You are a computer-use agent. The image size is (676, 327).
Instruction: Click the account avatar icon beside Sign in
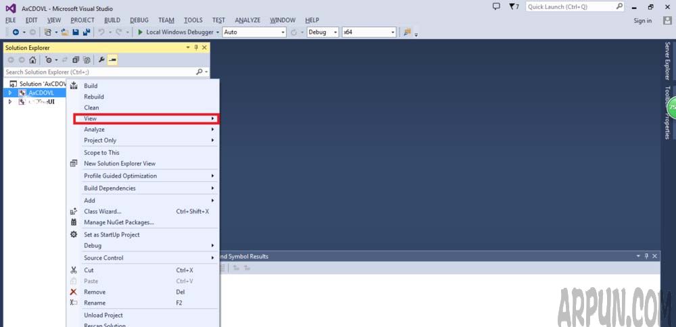tap(667, 20)
